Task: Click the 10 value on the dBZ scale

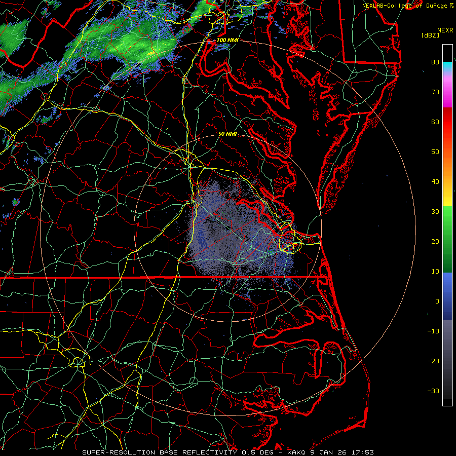Action: click(435, 272)
